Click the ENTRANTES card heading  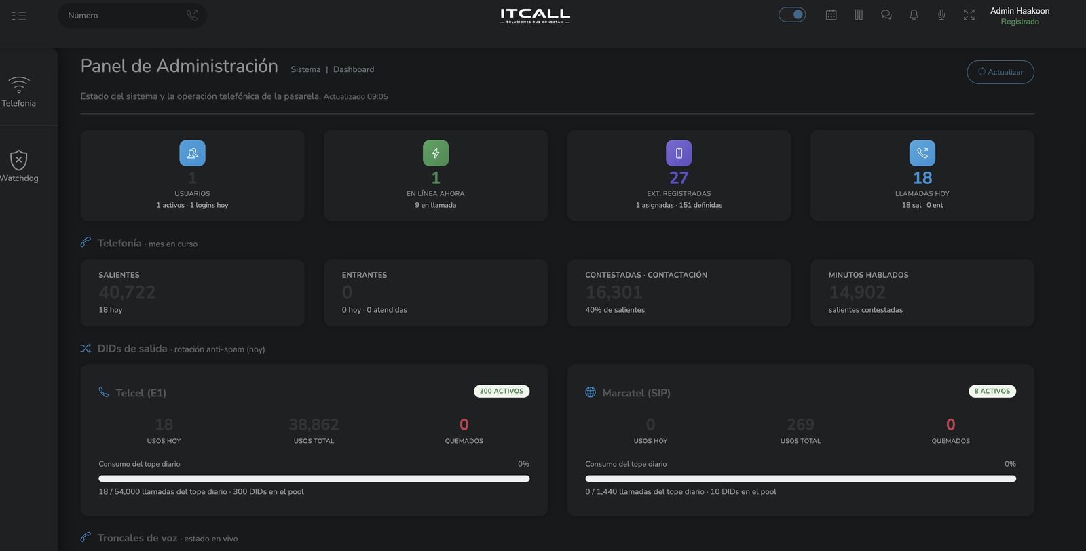[364, 275]
